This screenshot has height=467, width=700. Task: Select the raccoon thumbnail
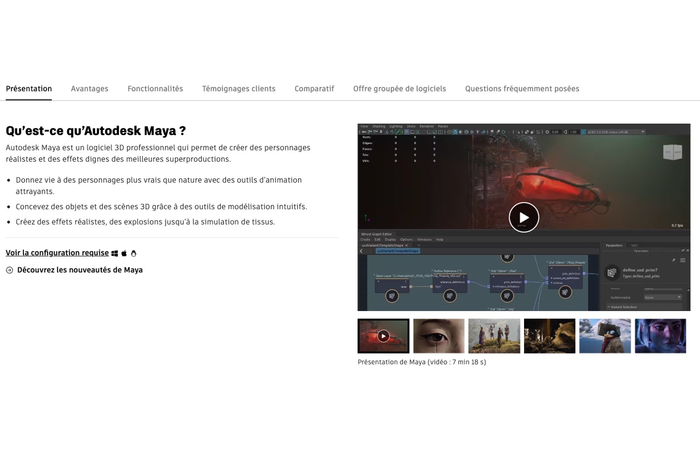coord(550,336)
